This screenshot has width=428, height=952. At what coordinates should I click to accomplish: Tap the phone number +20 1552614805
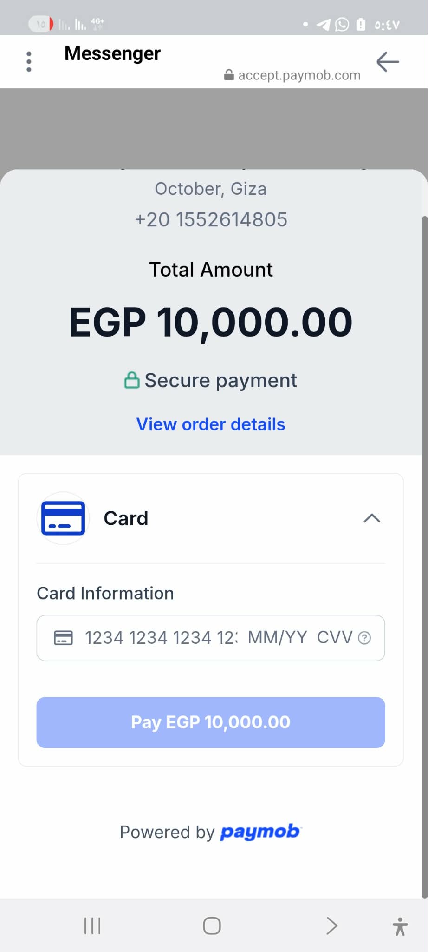211,219
